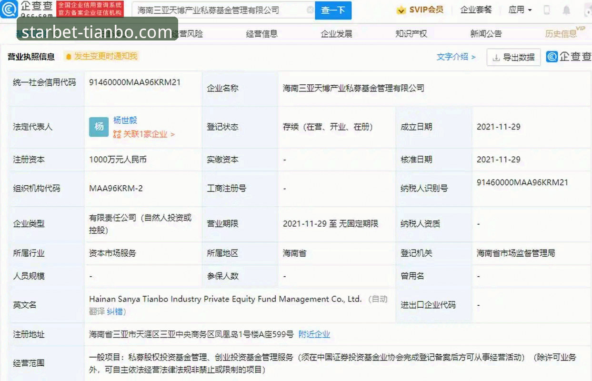Click the gold crown SVIP icon
The width and height of the screenshot is (592, 381).
(x=401, y=10)
